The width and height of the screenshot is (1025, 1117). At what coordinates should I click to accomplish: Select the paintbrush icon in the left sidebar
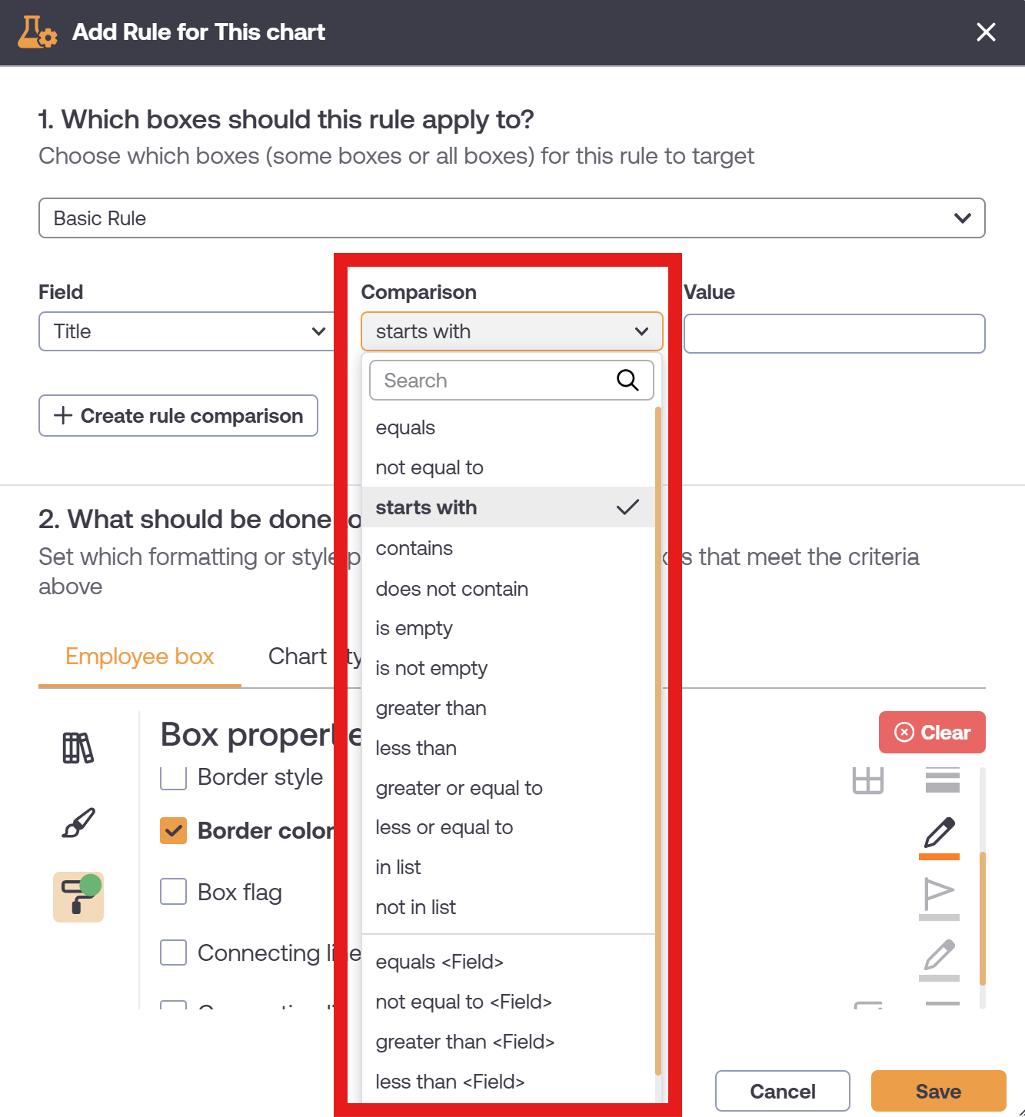click(78, 823)
